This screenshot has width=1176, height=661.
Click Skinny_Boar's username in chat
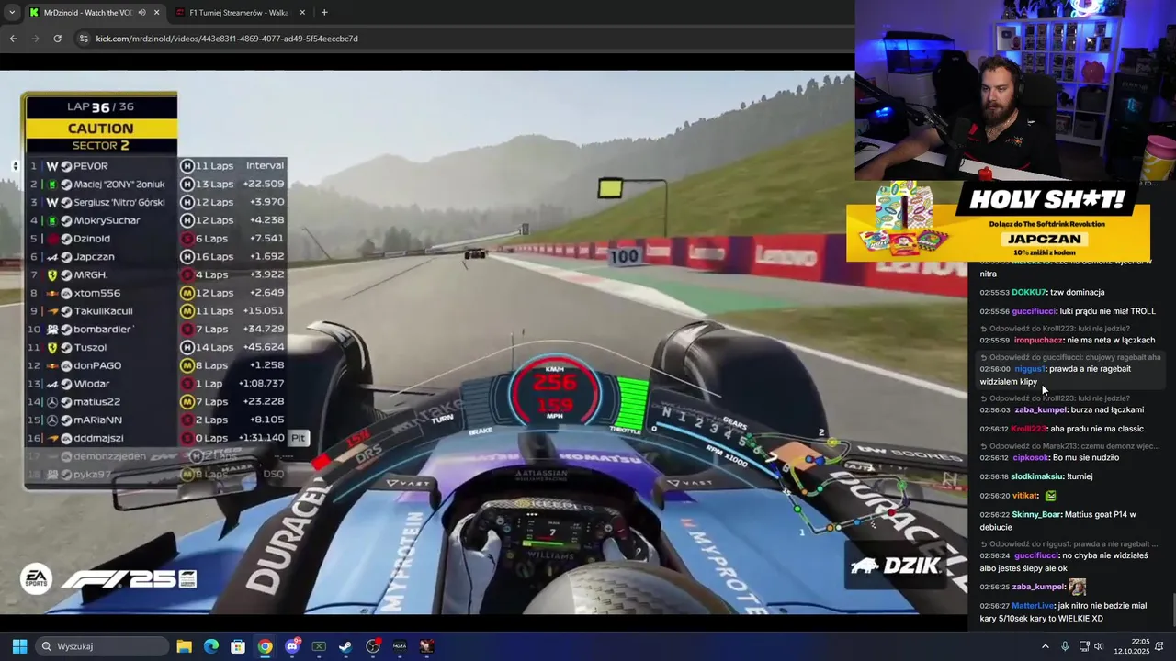tap(1036, 515)
